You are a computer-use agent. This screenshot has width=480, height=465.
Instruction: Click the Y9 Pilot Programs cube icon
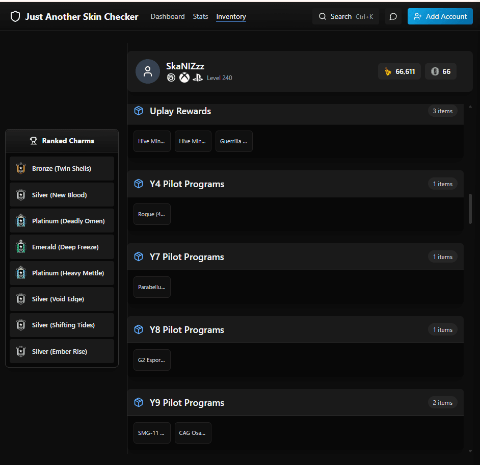[x=139, y=402]
